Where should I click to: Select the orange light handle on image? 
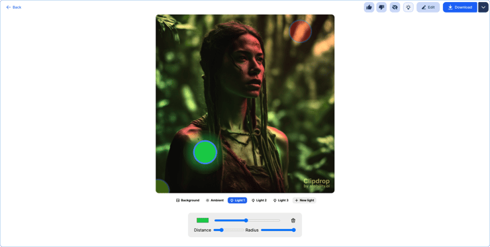click(x=301, y=31)
